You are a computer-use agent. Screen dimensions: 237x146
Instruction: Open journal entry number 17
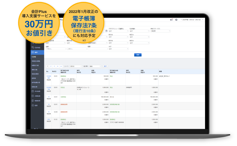point(49,97)
